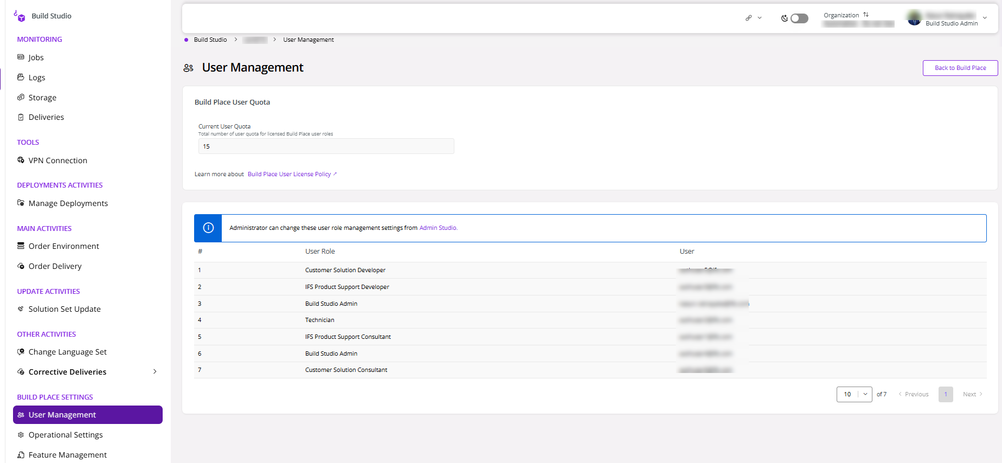1002x463 pixels.
Task: Click Build Studio Admin in row 6
Action: click(331, 353)
